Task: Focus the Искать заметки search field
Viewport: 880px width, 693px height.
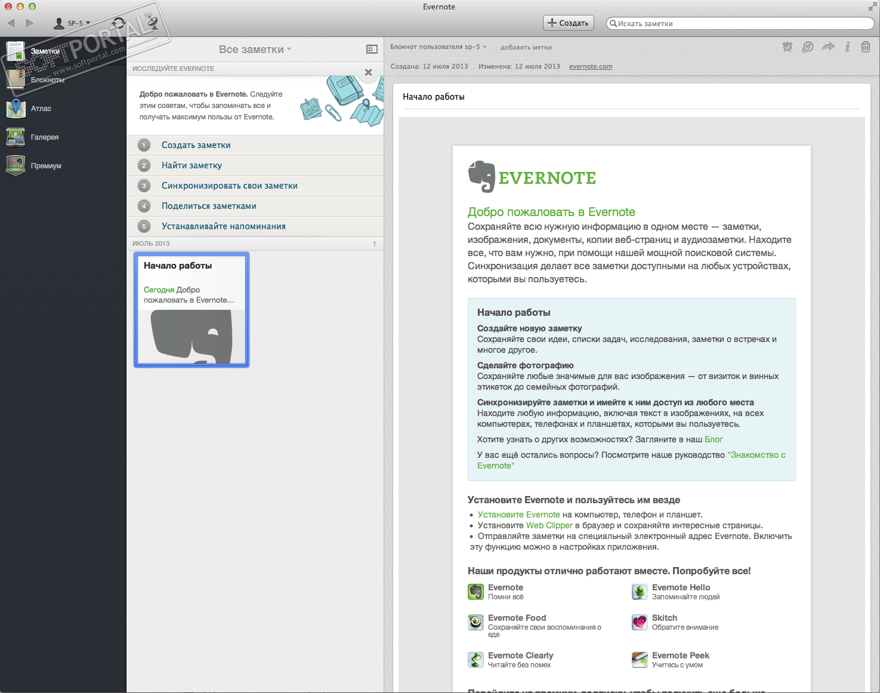Action: click(x=740, y=23)
